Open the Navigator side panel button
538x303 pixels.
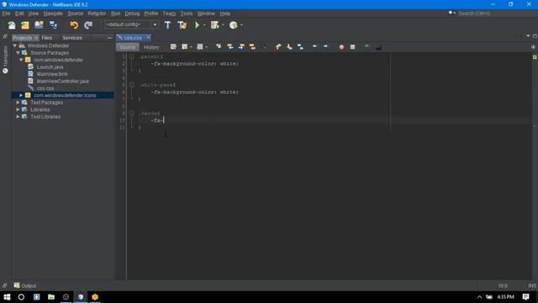tap(5, 60)
